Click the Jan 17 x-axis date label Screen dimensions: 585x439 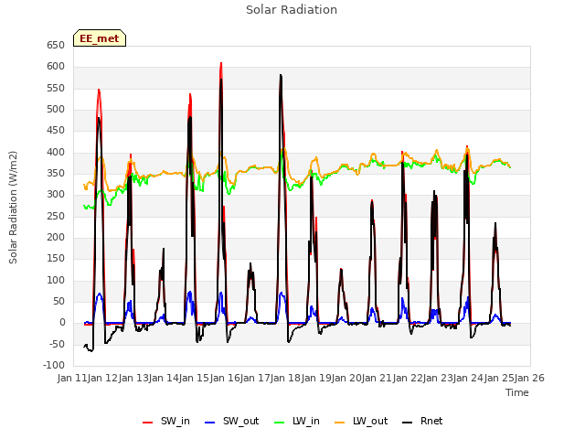(255, 378)
